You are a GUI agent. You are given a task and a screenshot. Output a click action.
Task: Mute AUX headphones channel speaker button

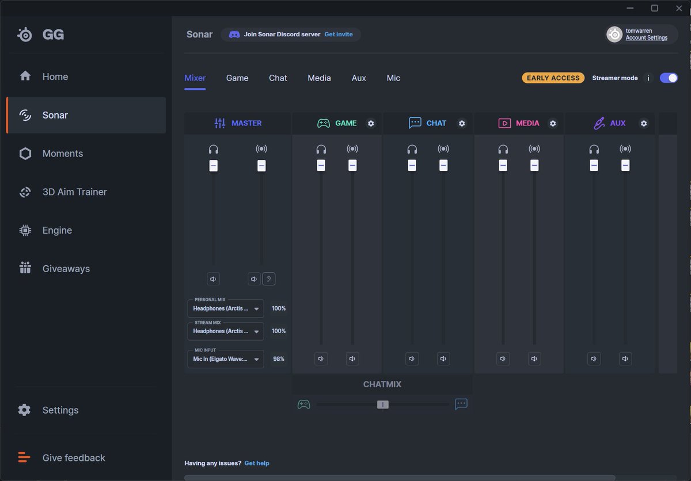tap(594, 358)
